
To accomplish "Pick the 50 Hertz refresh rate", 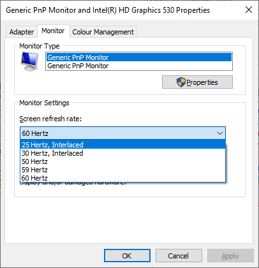I will coord(122,161).
